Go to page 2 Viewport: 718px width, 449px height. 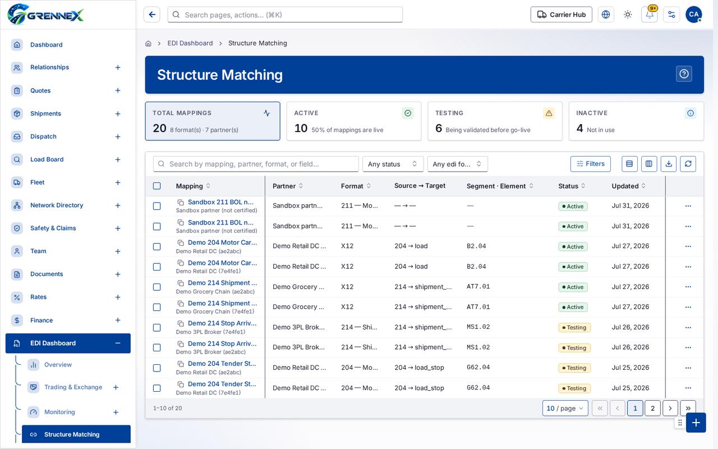point(652,408)
